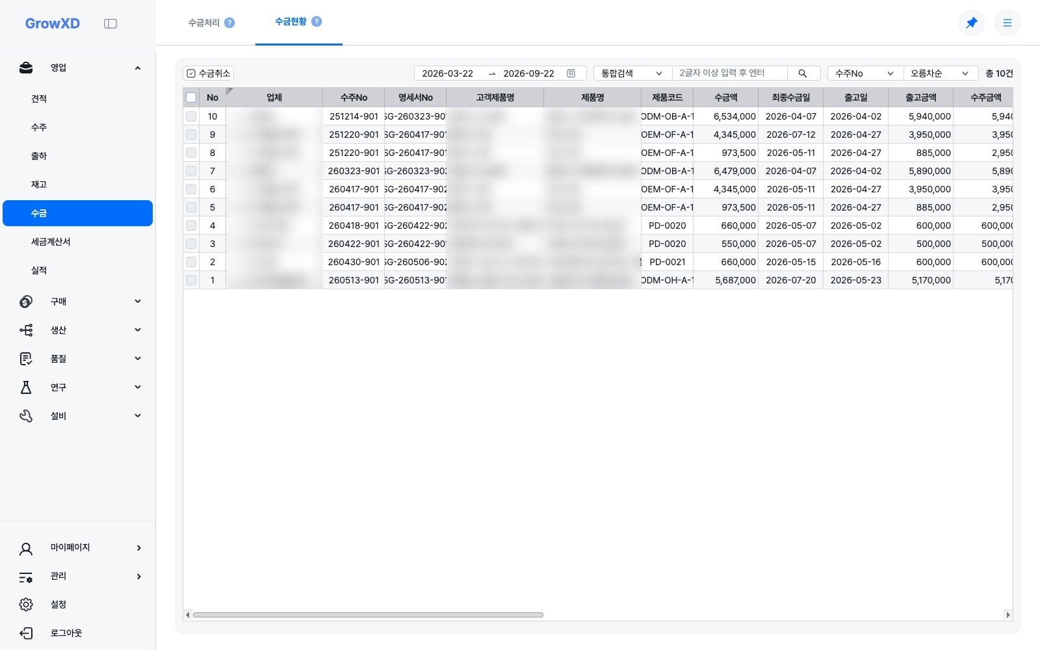Click the 구매 coin icon in sidebar

(x=26, y=302)
